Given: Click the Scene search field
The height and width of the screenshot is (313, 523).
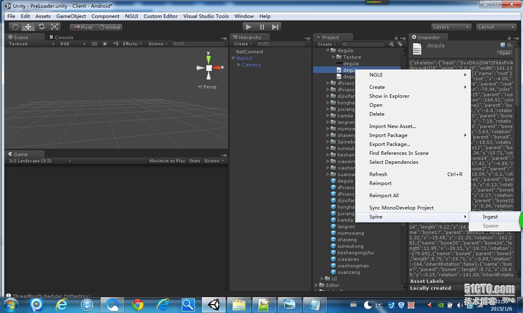Looking at the screenshot, I should pos(198,44).
